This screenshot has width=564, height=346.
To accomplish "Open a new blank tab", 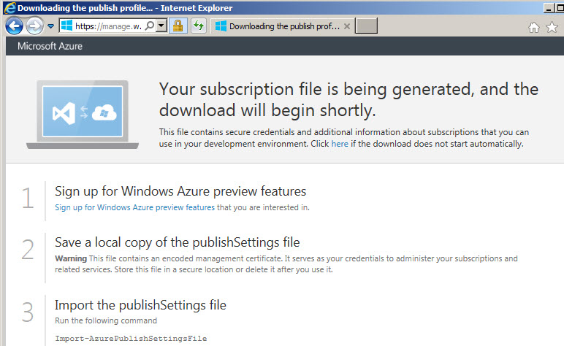I will (x=367, y=26).
